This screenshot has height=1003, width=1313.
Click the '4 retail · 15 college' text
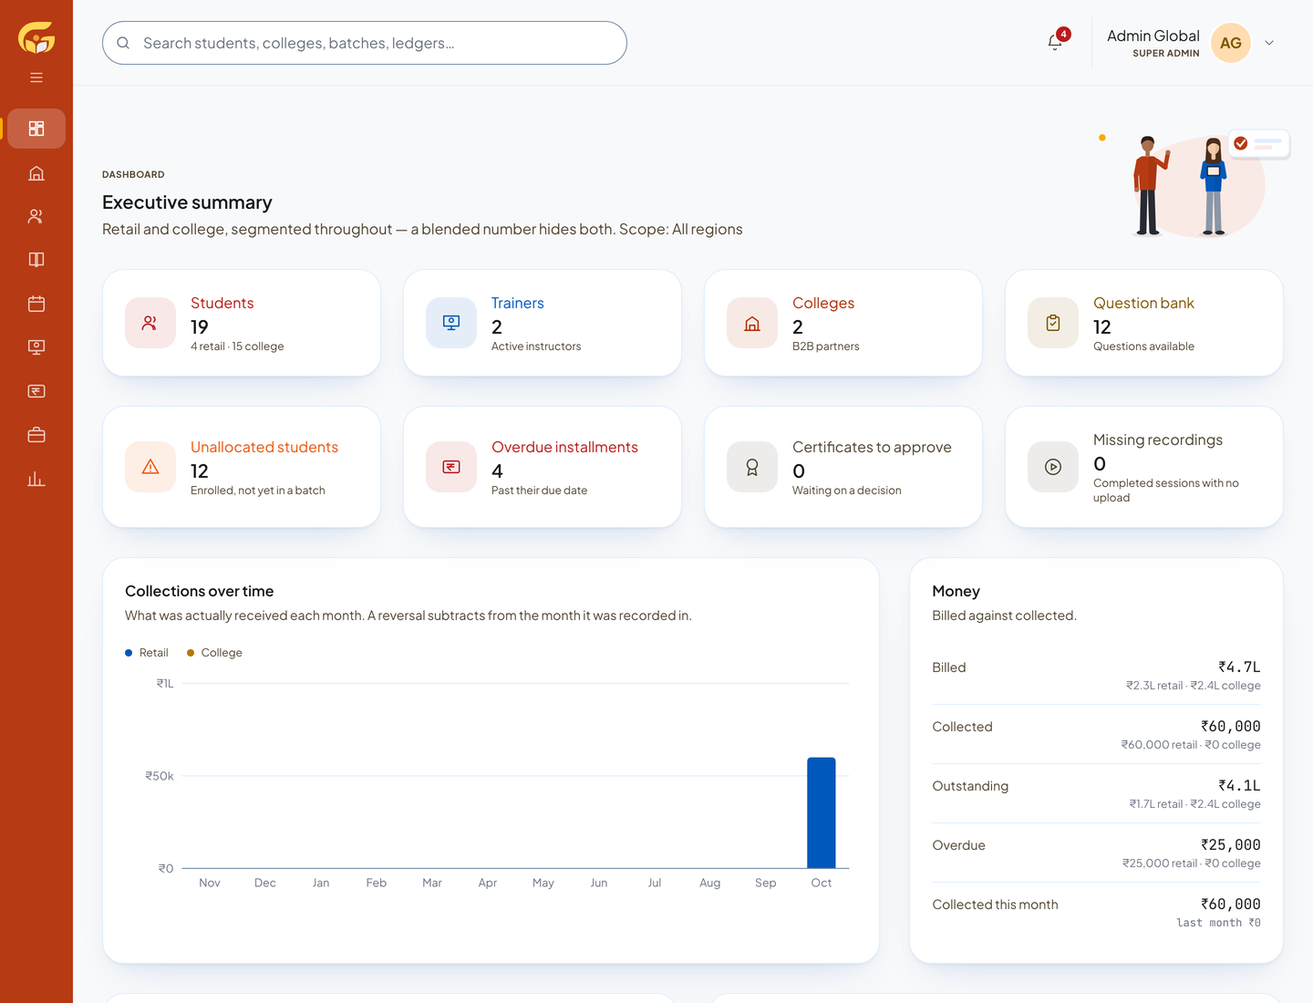[237, 346]
